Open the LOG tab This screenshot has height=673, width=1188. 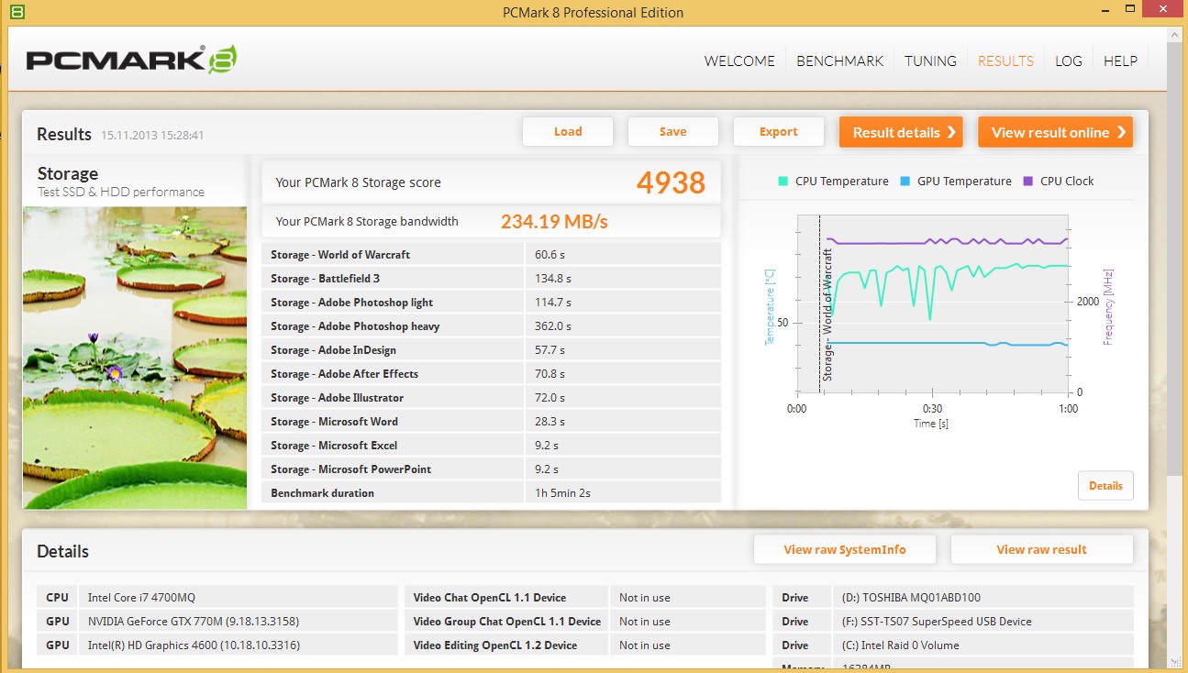point(1068,61)
